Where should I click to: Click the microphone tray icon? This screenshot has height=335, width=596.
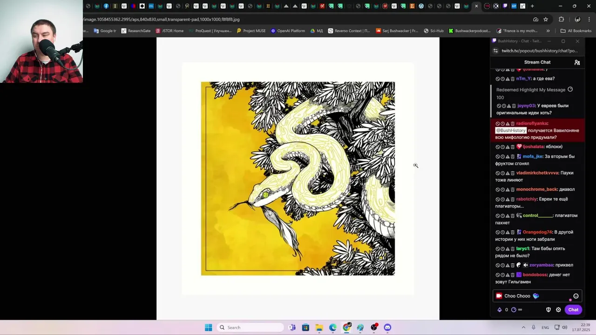pos(534,328)
